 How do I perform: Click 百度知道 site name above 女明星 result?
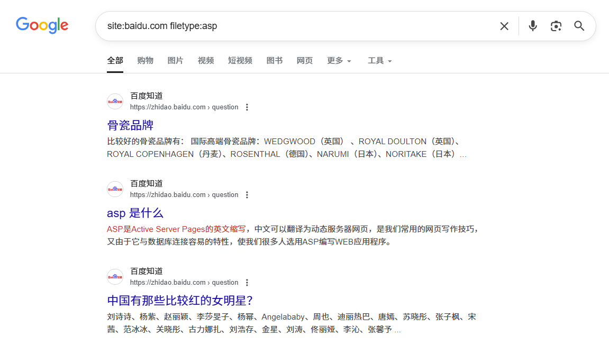(147, 271)
